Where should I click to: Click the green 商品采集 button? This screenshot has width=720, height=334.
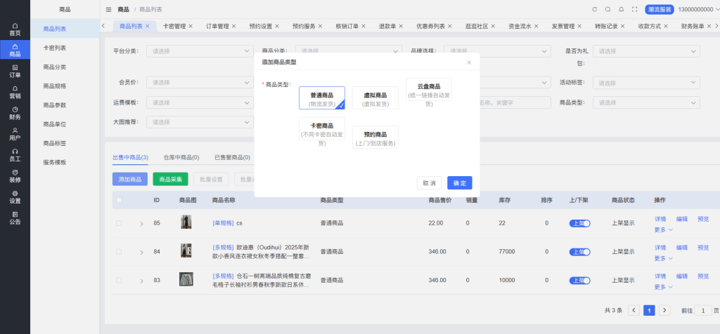[x=170, y=179]
